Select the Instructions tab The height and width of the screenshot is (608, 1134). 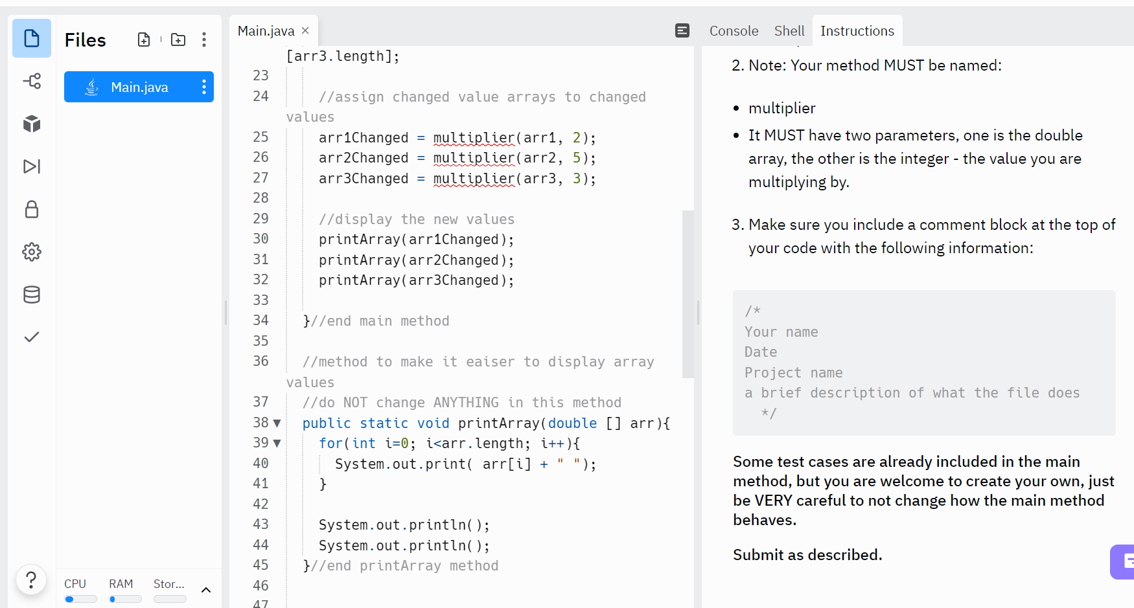(x=857, y=30)
